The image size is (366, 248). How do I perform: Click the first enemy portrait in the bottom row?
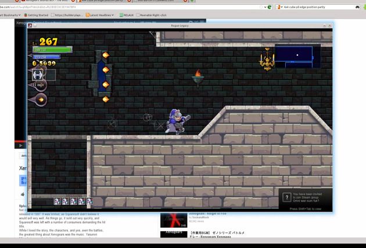[57, 202]
